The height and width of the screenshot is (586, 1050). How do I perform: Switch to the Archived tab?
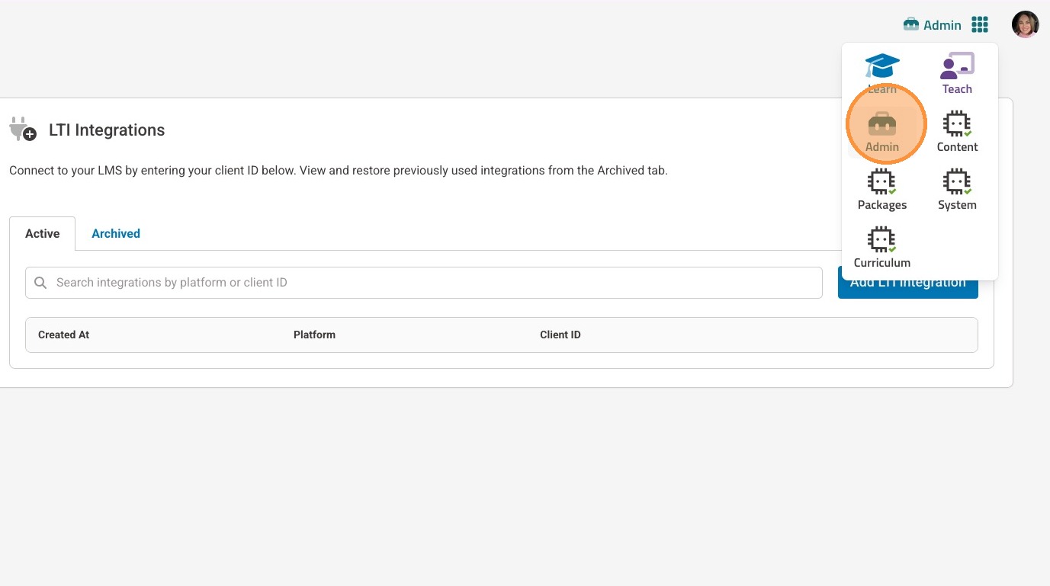[116, 234]
